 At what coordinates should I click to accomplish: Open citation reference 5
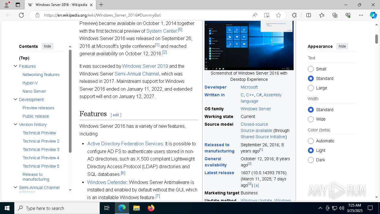[180, 30]
